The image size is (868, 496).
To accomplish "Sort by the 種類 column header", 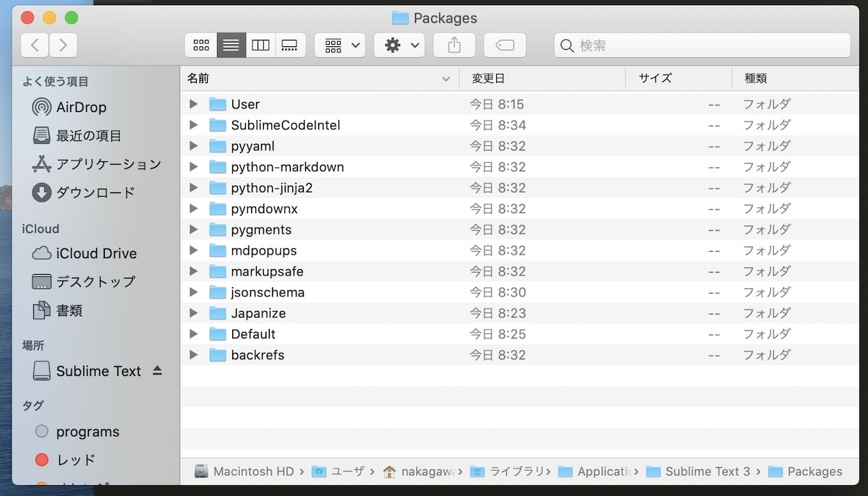I will (x=796, y=78).
